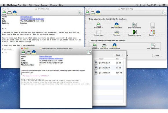The height and width of the screenshot is (113, 168).
Task: Click Export Email icon in Apologies.msg toolbar
Action: 87,13
